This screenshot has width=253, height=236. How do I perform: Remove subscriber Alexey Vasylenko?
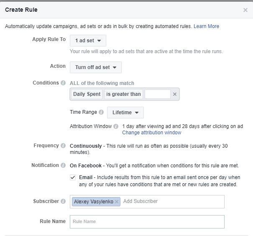pyautogui.click(x=117, y=202)
